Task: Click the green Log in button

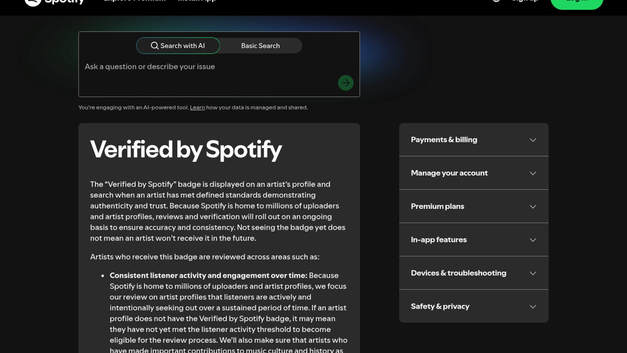Action: (x=577, y=3)
